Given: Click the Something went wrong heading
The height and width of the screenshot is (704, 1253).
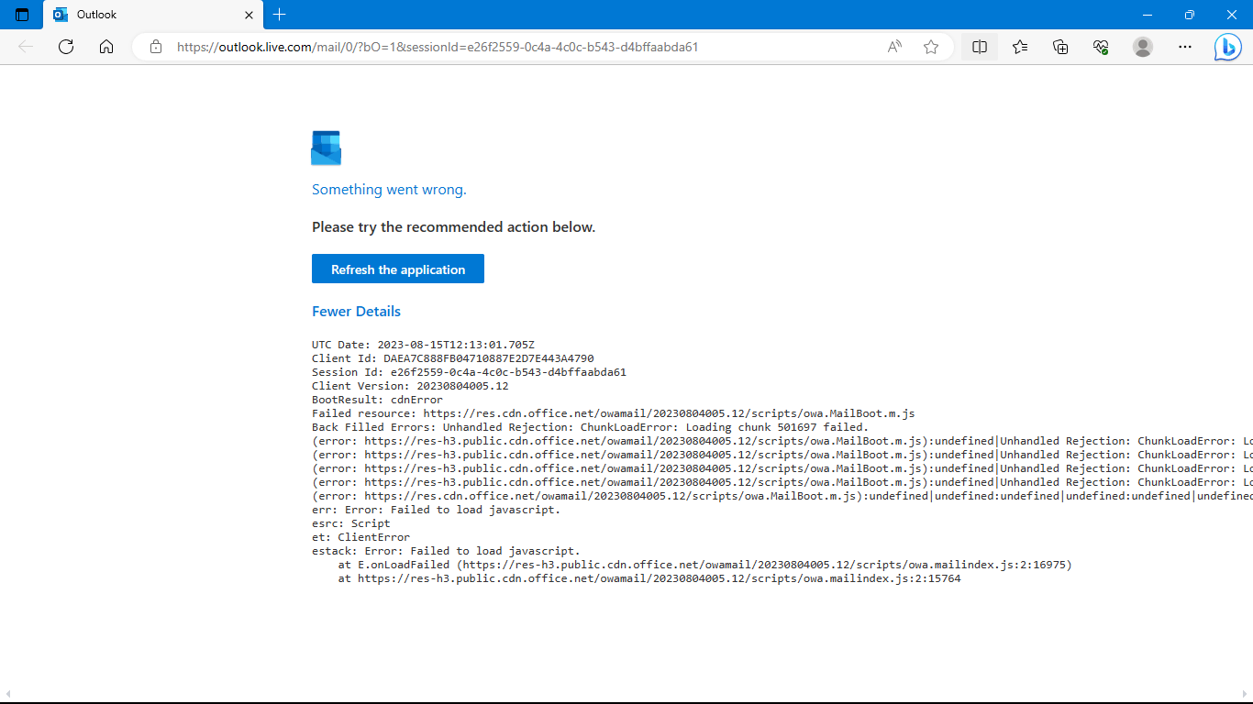Looking at the screenshot, I should click(x=389, y=189).
